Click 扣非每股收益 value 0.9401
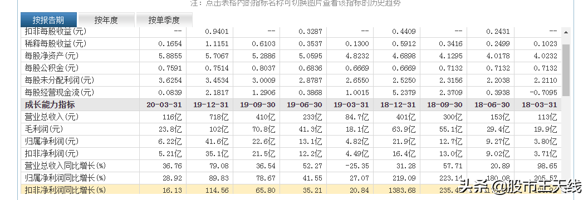 click(217, 32)
